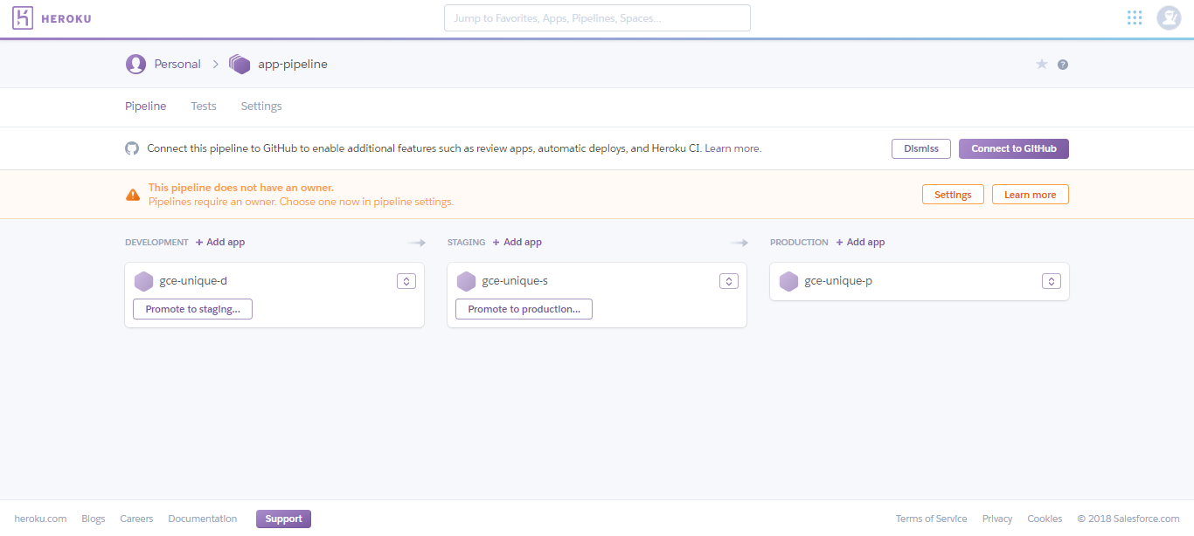Expand options for gce-unique-p app

coord(1051,281)
